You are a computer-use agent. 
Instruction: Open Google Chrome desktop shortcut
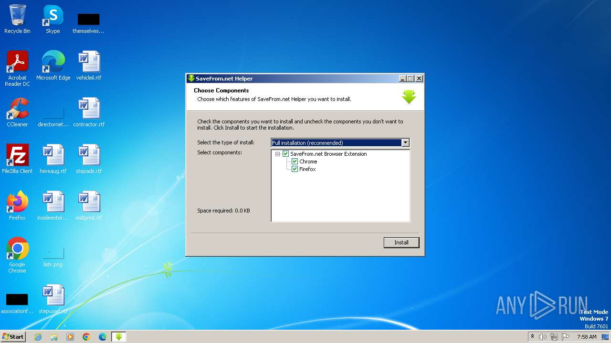tap(17, 255)
